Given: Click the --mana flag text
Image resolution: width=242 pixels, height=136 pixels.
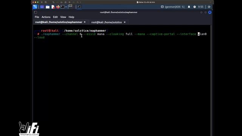Looking at the screenshot, I should tap(140, 34).
